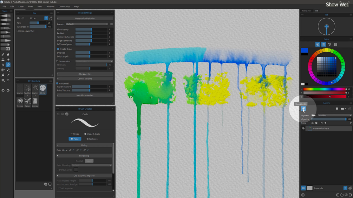Select the Pencil sketch tool icon
Screen dimensions: 353x198
3,55
